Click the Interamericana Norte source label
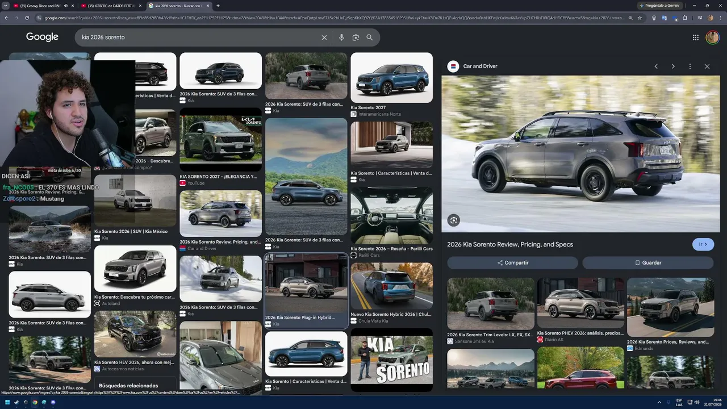727x409 pixels. (x=379, y=114)
